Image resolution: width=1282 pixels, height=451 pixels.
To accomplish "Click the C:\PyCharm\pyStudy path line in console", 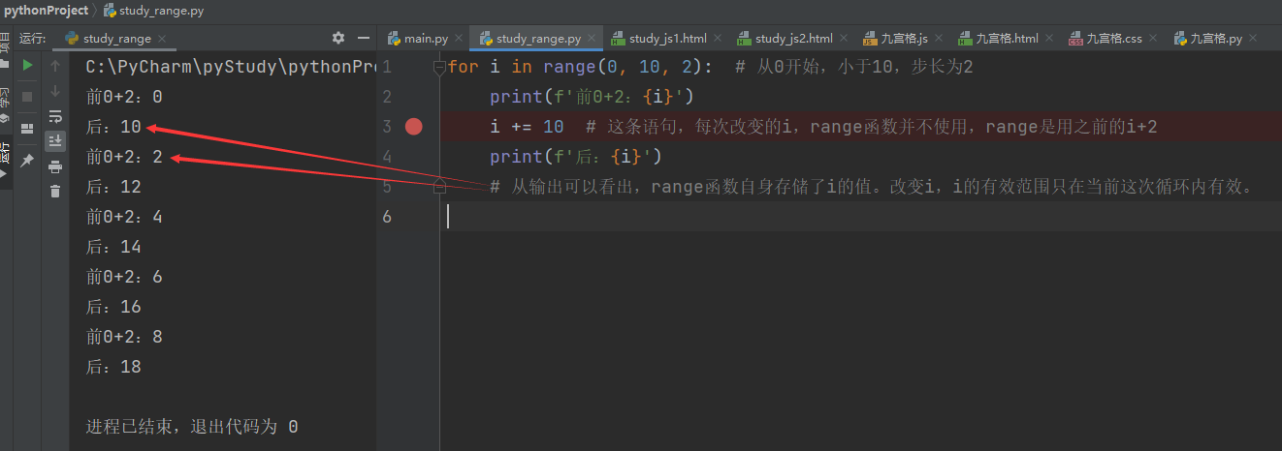I will click(x=230, y=67).
